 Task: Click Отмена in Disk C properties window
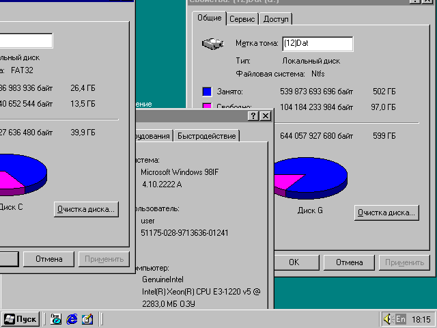[x=48, y=259]
